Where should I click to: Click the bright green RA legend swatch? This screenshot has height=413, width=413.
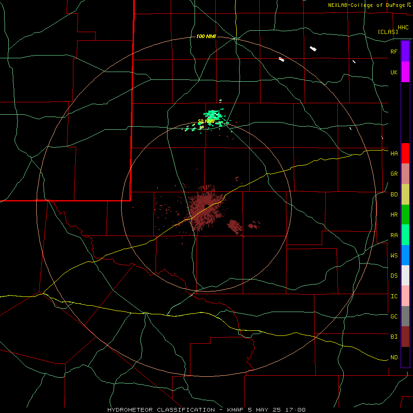405,235
